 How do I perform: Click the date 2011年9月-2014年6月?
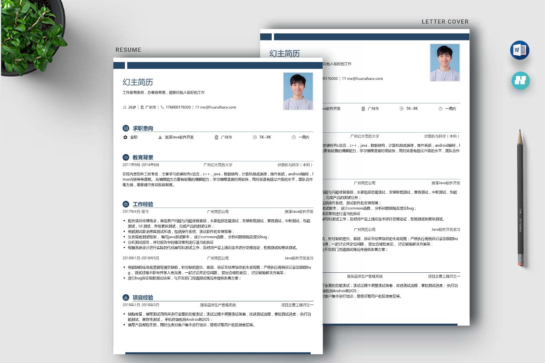141,165
